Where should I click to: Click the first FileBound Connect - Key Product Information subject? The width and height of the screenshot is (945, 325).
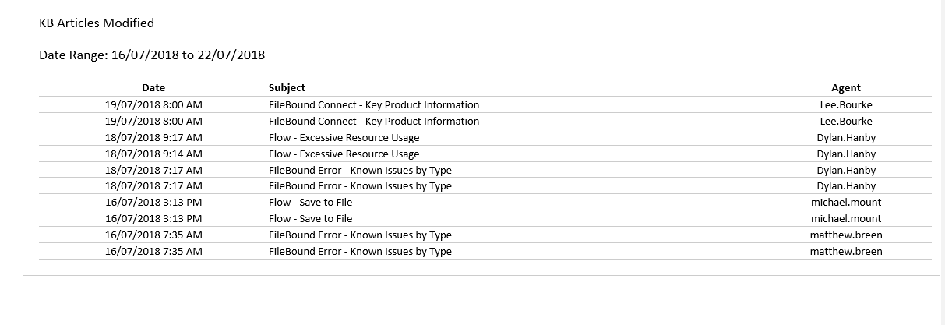point(374,104)
